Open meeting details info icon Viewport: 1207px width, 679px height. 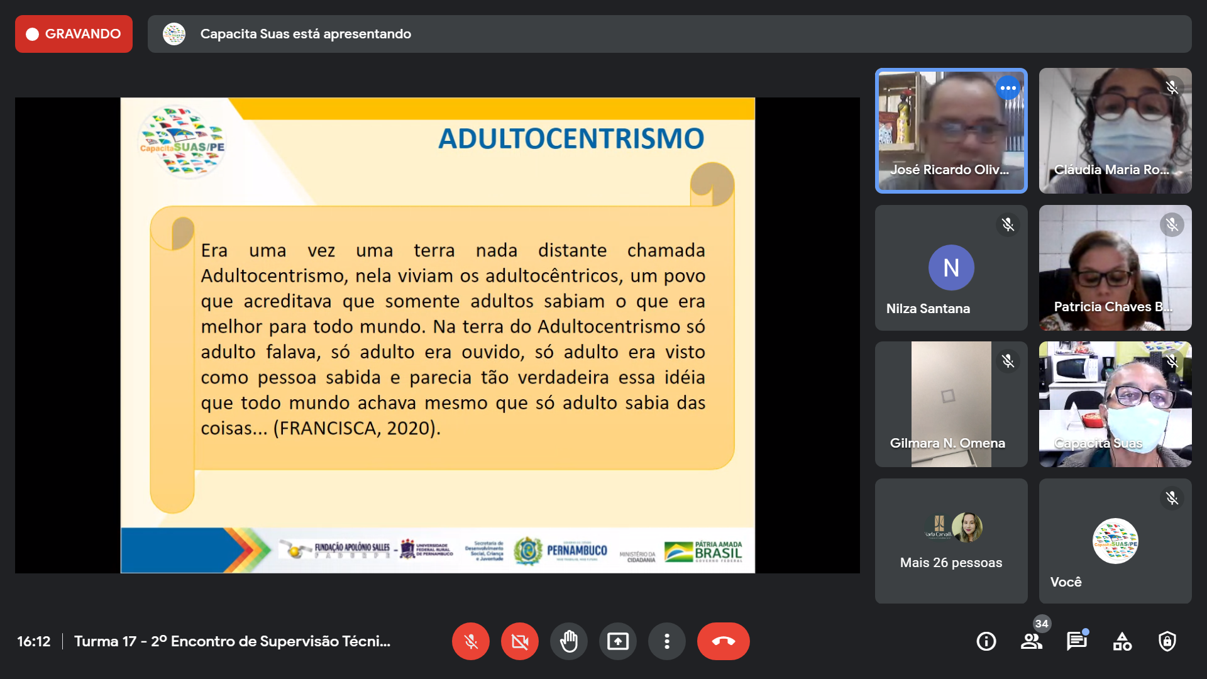tap(986, 641)
